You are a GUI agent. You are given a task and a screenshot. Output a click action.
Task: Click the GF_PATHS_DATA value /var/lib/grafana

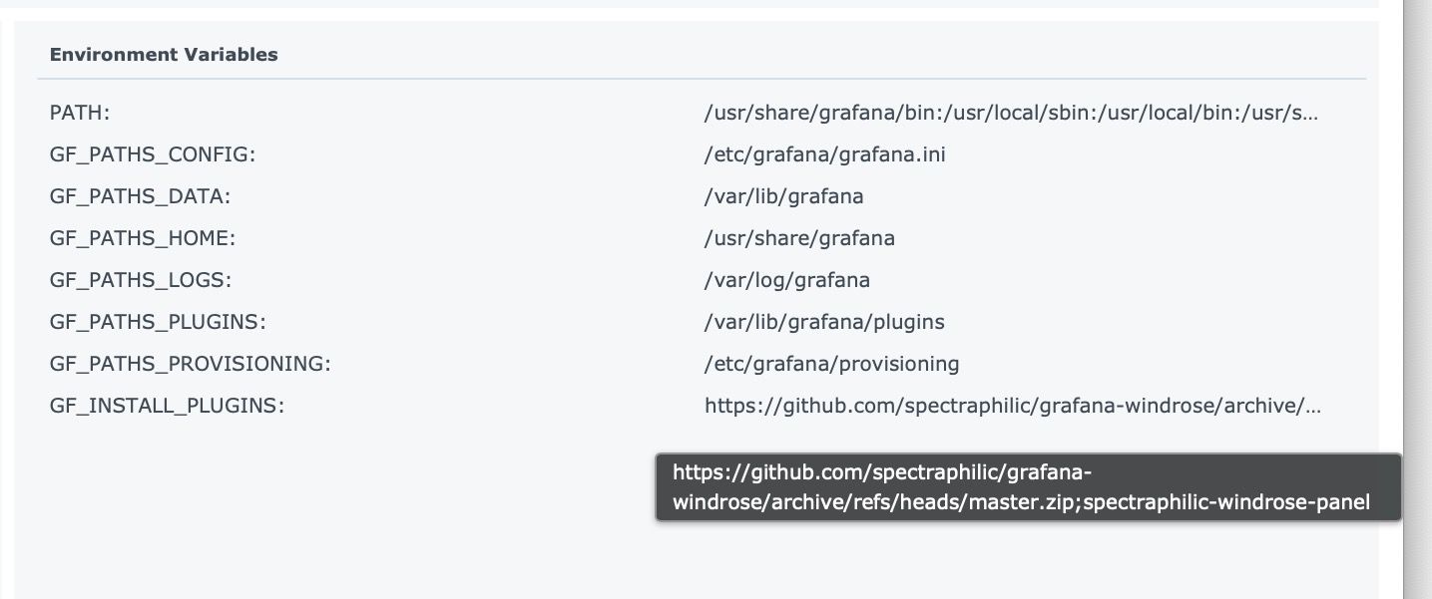[783, 197]
